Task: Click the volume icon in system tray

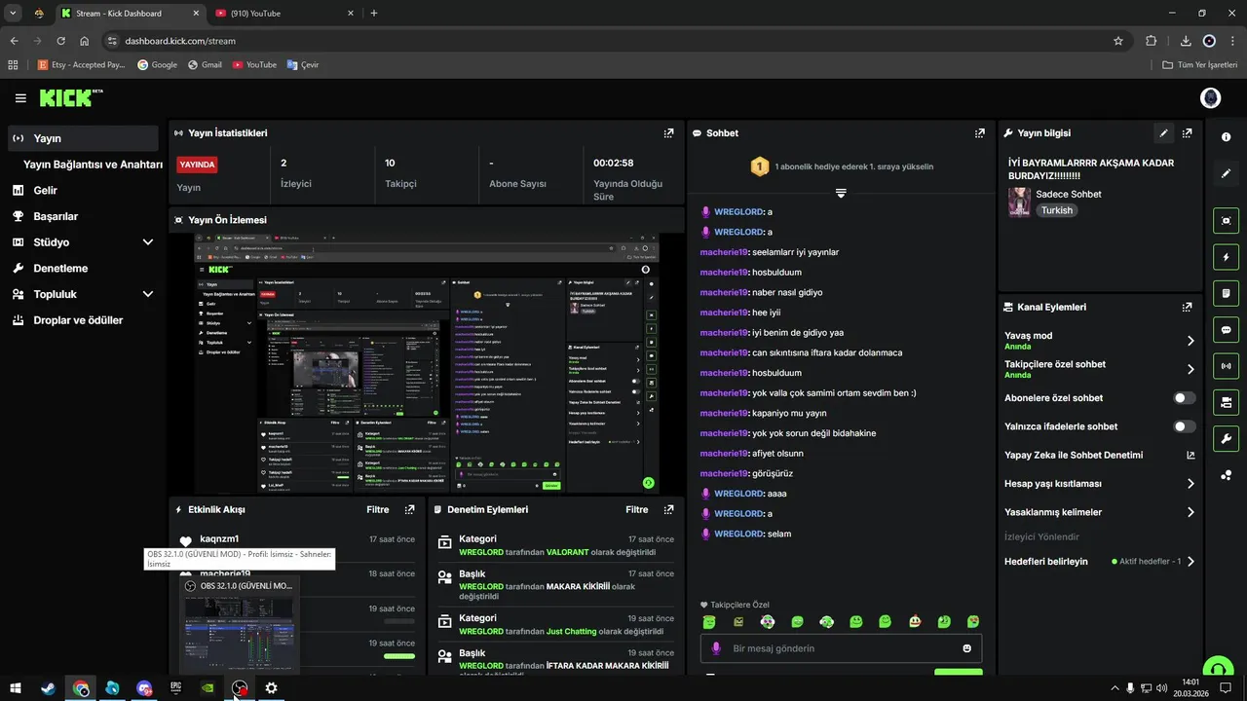Action: pyautogui.click(x=1161, y=688)
